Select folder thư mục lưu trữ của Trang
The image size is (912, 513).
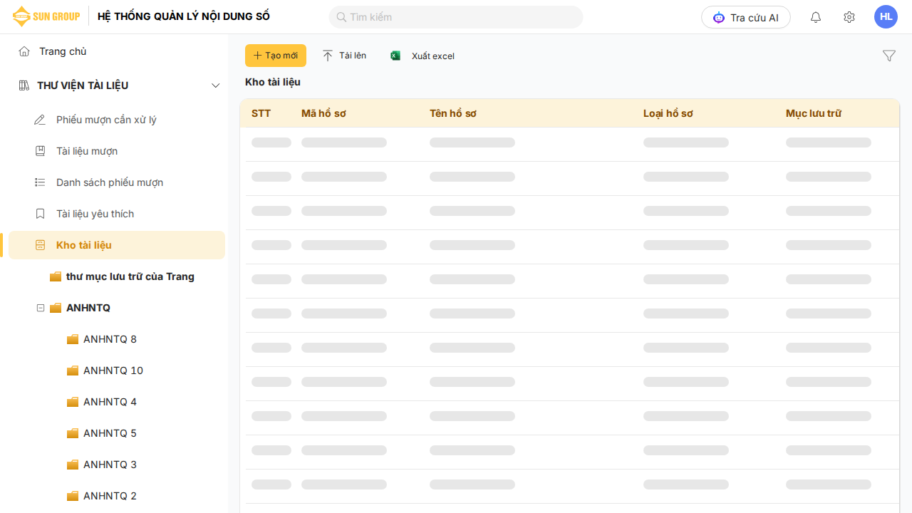130,276
